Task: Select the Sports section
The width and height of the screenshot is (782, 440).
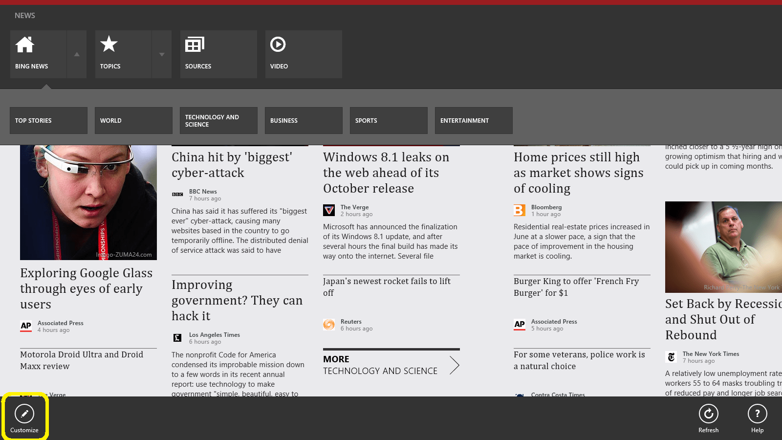Action: 389,120
